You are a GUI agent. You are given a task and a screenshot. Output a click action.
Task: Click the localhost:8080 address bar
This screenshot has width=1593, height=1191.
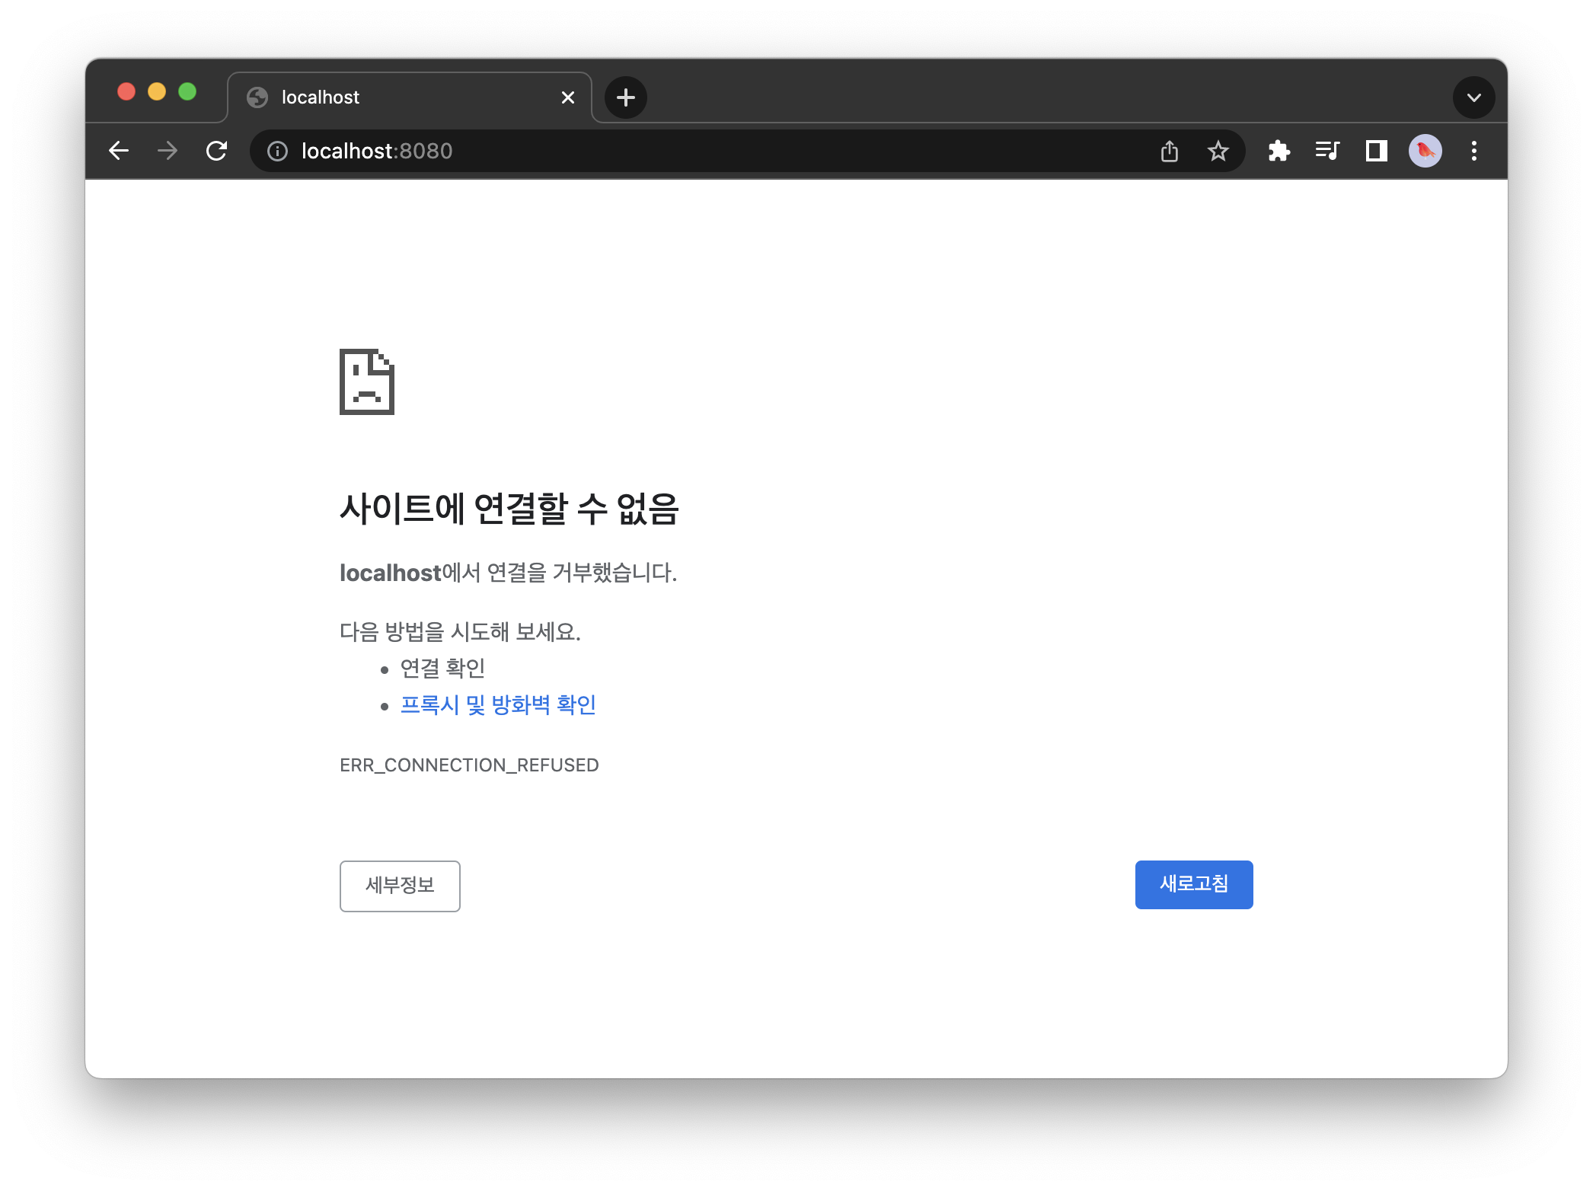[685, 152]
